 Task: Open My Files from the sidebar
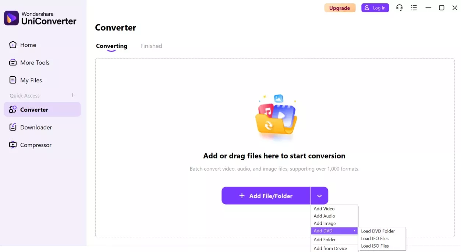click(x=31, y=80)
